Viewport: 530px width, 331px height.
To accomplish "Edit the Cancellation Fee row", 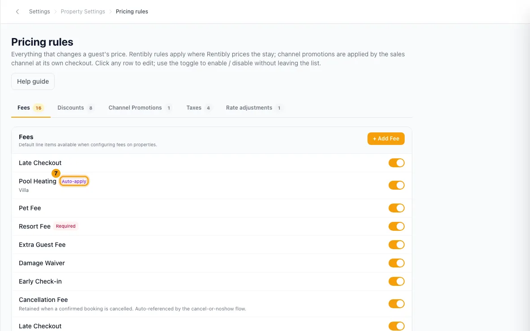I will [212, 304].
